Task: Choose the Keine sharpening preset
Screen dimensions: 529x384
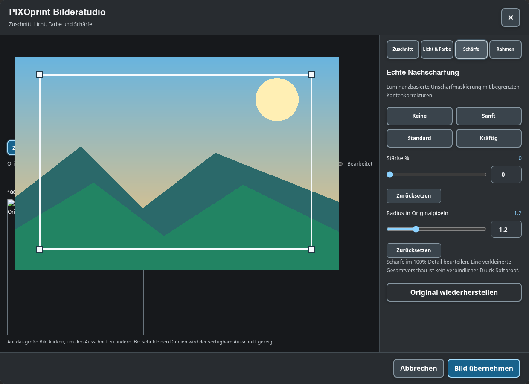Action: (419, 116)
